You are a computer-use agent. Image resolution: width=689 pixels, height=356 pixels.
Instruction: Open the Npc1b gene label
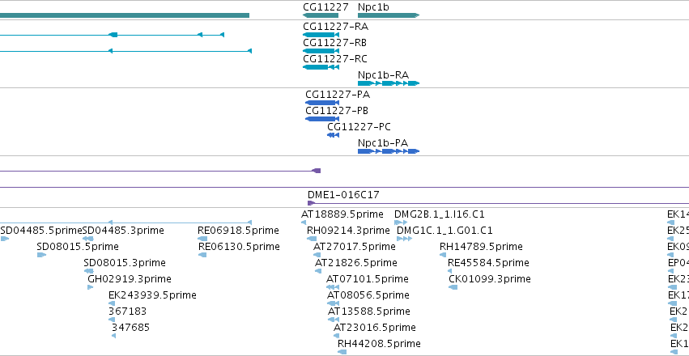pyautogui.click(x=373, y=7)
